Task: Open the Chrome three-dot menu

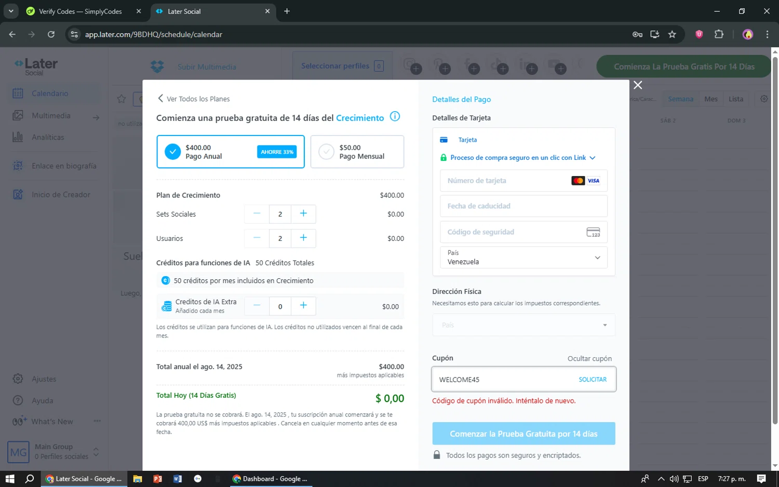Action: pyautogui.click(x=767, y=34)
